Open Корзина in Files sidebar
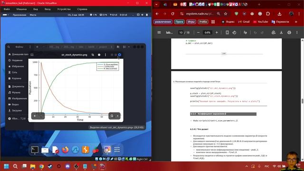Screen dimensions: 304x171 pos(15,78)
